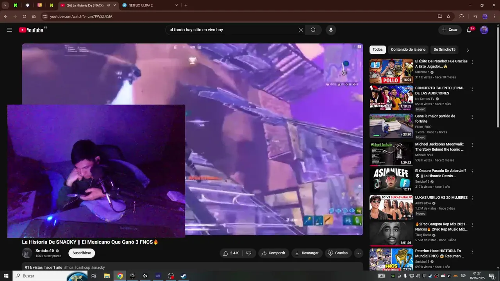Open El Éxito De Peterbot thumbnail

pyautogui.click(x=391, y=71)
